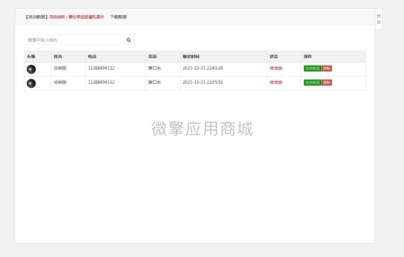Click the first winner's avatar image

[x=31, y=69]
